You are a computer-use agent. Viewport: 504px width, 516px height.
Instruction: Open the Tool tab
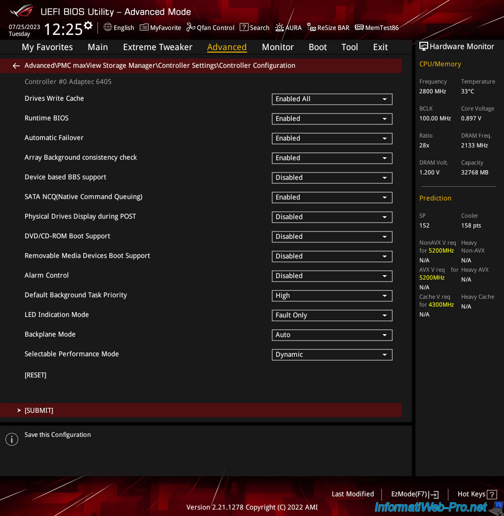coord(349,47)
